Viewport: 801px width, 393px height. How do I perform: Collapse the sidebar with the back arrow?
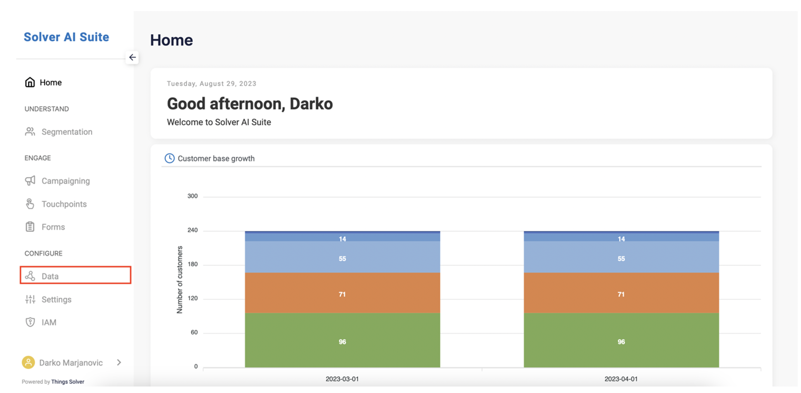[x=132, y=57]
